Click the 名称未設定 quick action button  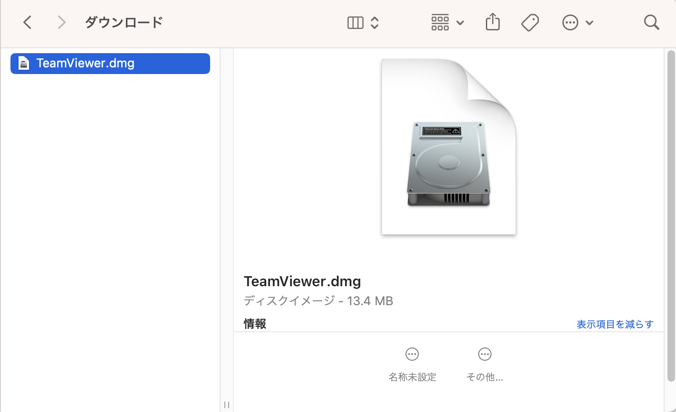click(x=412, y=364)
